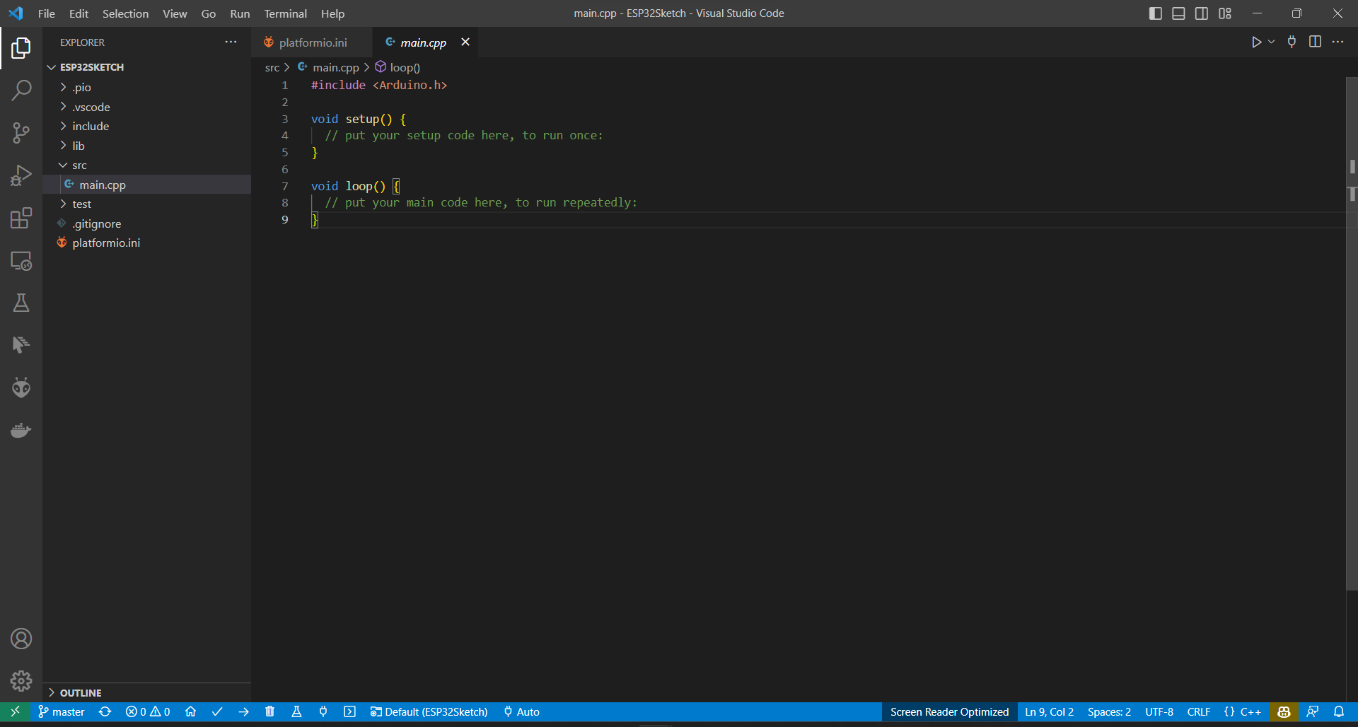Open Explorer views and more actions

pyautogui.click(x=231, y=42)
